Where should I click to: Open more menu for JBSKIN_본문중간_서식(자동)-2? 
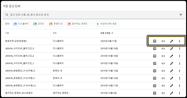pos(179,71)
